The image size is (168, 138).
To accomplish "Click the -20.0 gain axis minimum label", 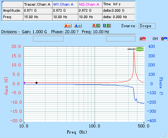I will pyautogui.click(x=16, y=121).
